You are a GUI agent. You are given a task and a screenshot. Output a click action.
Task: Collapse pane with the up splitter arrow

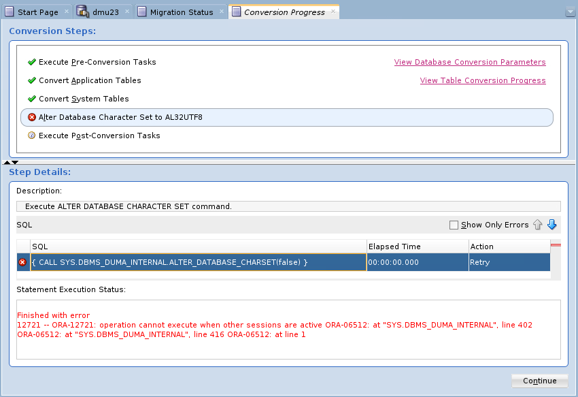[7, 162]
